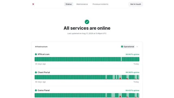Screen dimensions: 174x98
Task: Click the Operational status badge
Action: click(x=128, y=47)
